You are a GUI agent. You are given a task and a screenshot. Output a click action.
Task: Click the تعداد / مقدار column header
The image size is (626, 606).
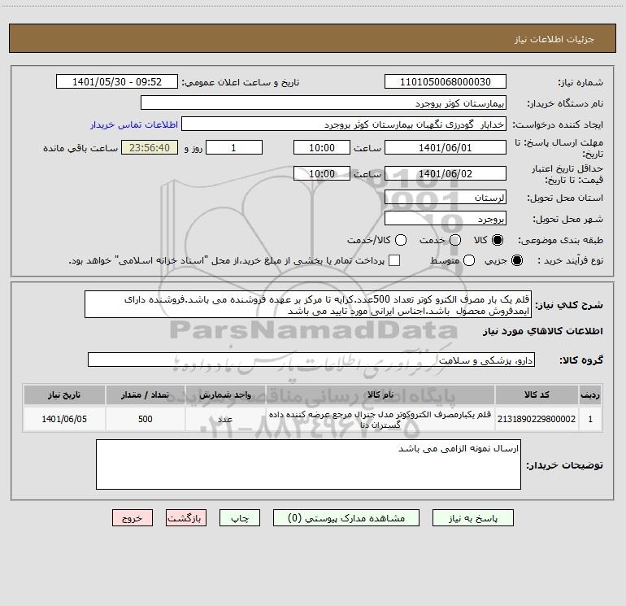point(146,395)
